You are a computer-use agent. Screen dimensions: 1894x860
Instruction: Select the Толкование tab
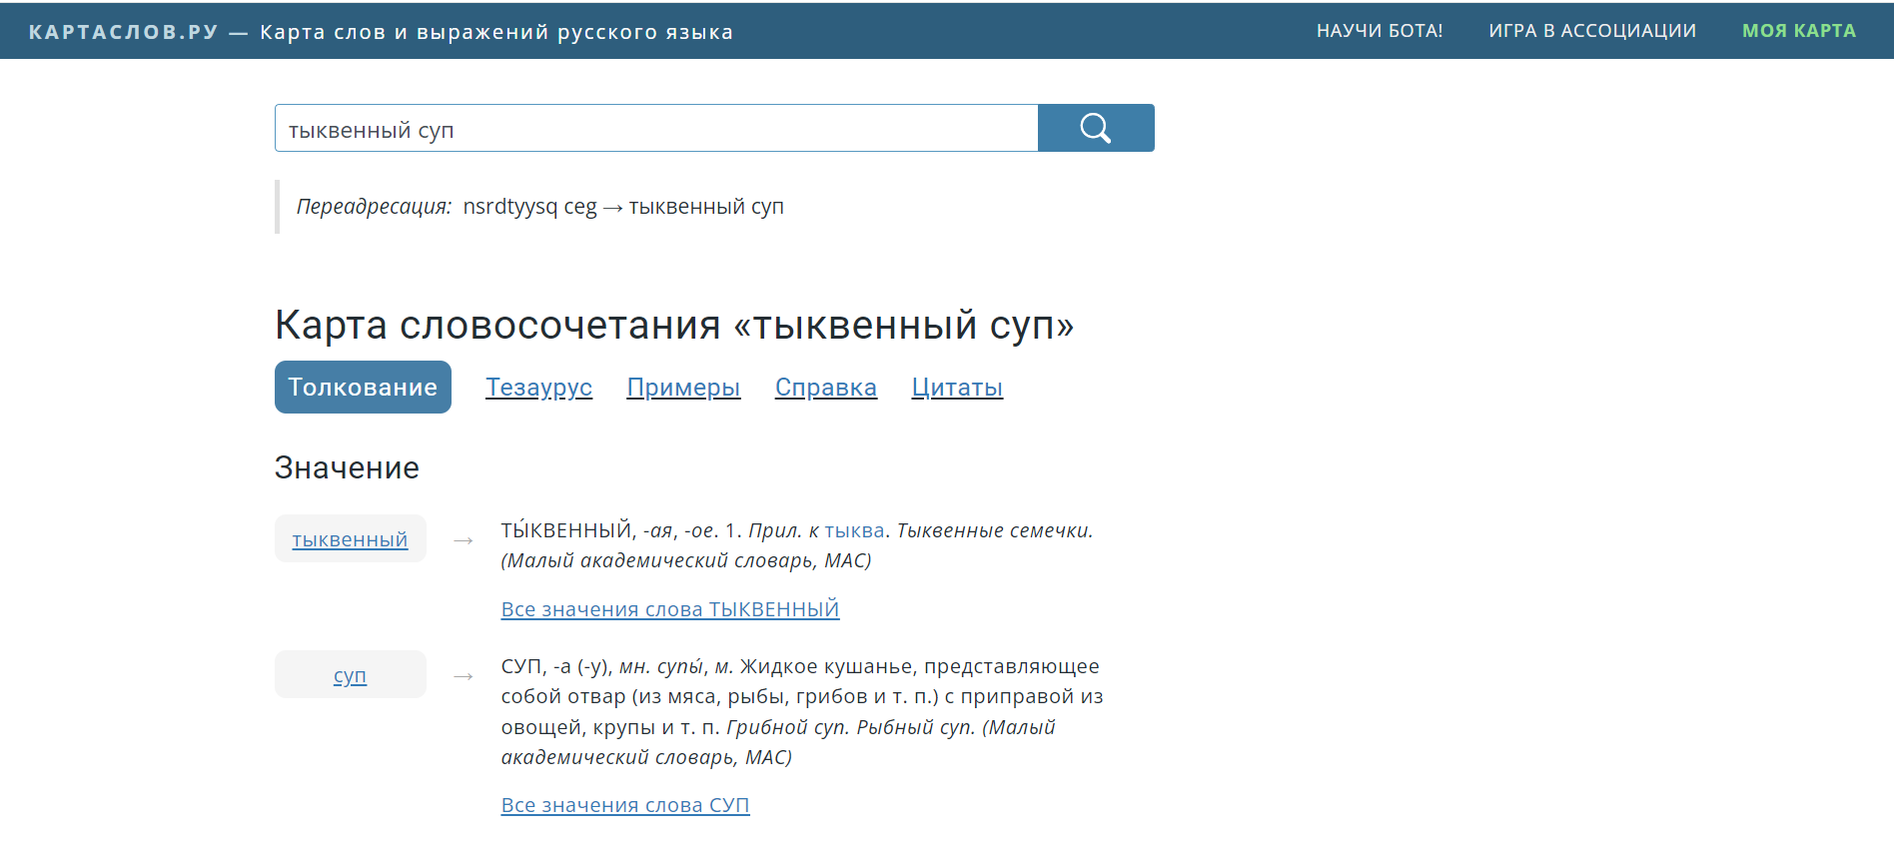(363, 387)
